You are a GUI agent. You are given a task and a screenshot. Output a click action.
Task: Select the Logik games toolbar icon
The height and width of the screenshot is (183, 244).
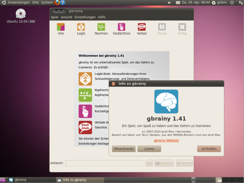pyautogui.click(x=81, y=29)
